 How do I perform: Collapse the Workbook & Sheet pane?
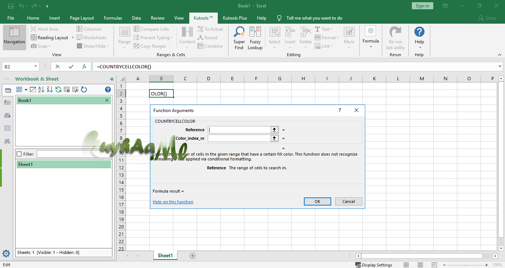pos(112,79)
